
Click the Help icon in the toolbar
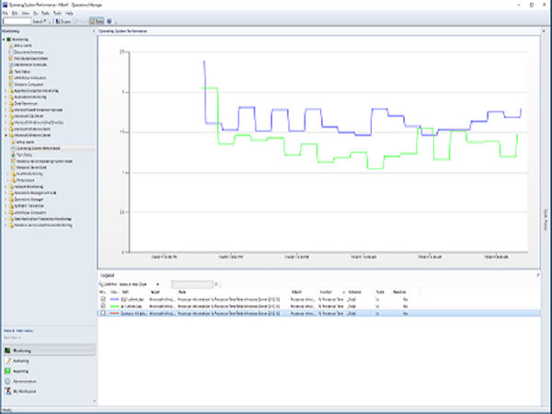[x=109, y=20]
